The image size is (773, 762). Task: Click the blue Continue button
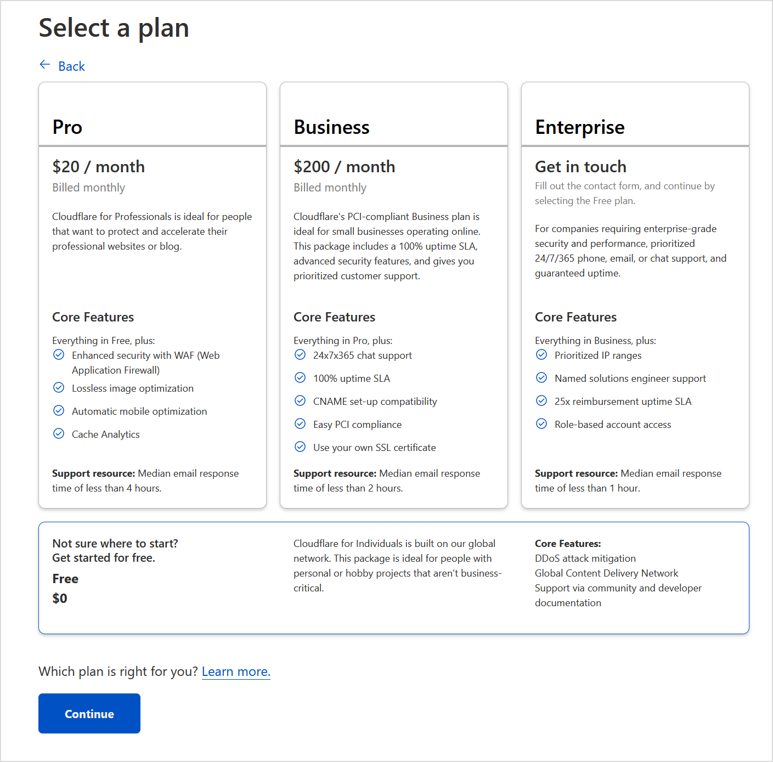(89, 713)
